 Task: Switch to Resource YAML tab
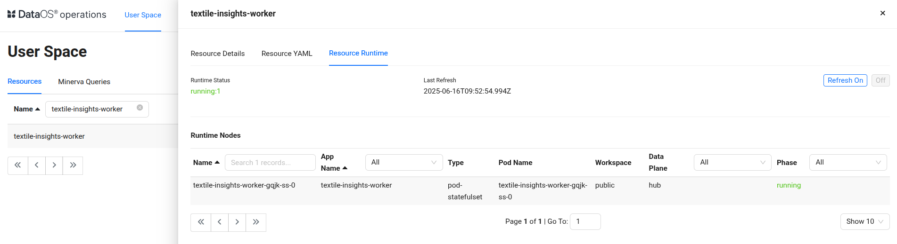click(287, 54)
